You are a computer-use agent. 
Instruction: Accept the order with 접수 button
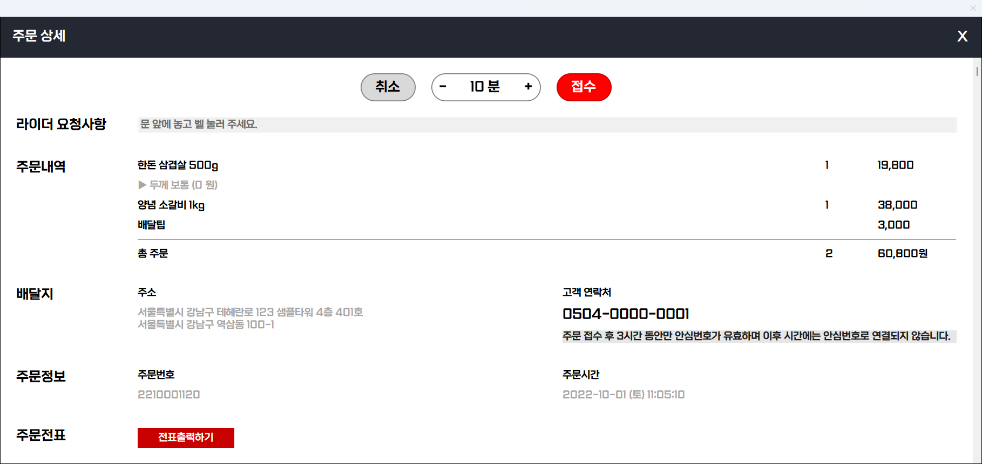tap(584, 87)
